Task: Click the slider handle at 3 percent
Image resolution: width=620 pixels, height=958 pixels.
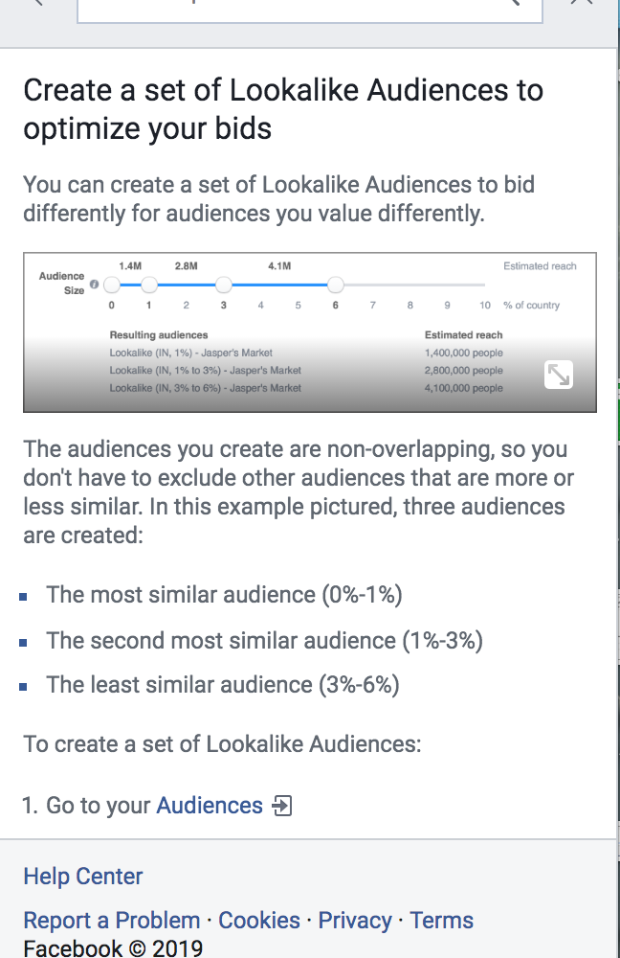Action: tap(223, 285)
